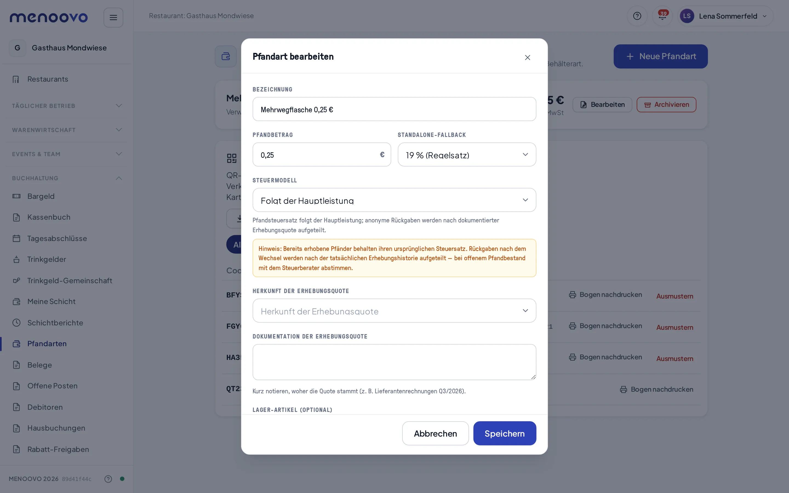The height and width of the screenshot is (493, 789).
Task: Open Lena Sommerfeld user menu
Action: tap(725, 16)
